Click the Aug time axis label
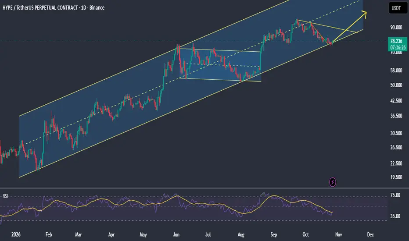This screenshot has height=241, width=409. pos(241,234)
